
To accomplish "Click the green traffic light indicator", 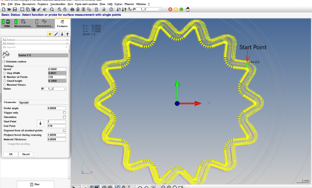I will tap(181, 9).
